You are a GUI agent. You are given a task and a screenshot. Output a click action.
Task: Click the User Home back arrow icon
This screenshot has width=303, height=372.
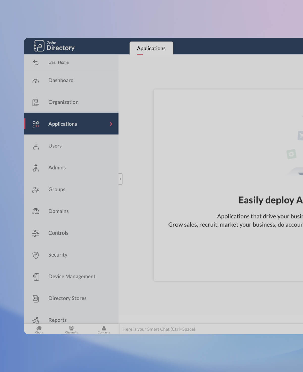(x=36, y=62)
